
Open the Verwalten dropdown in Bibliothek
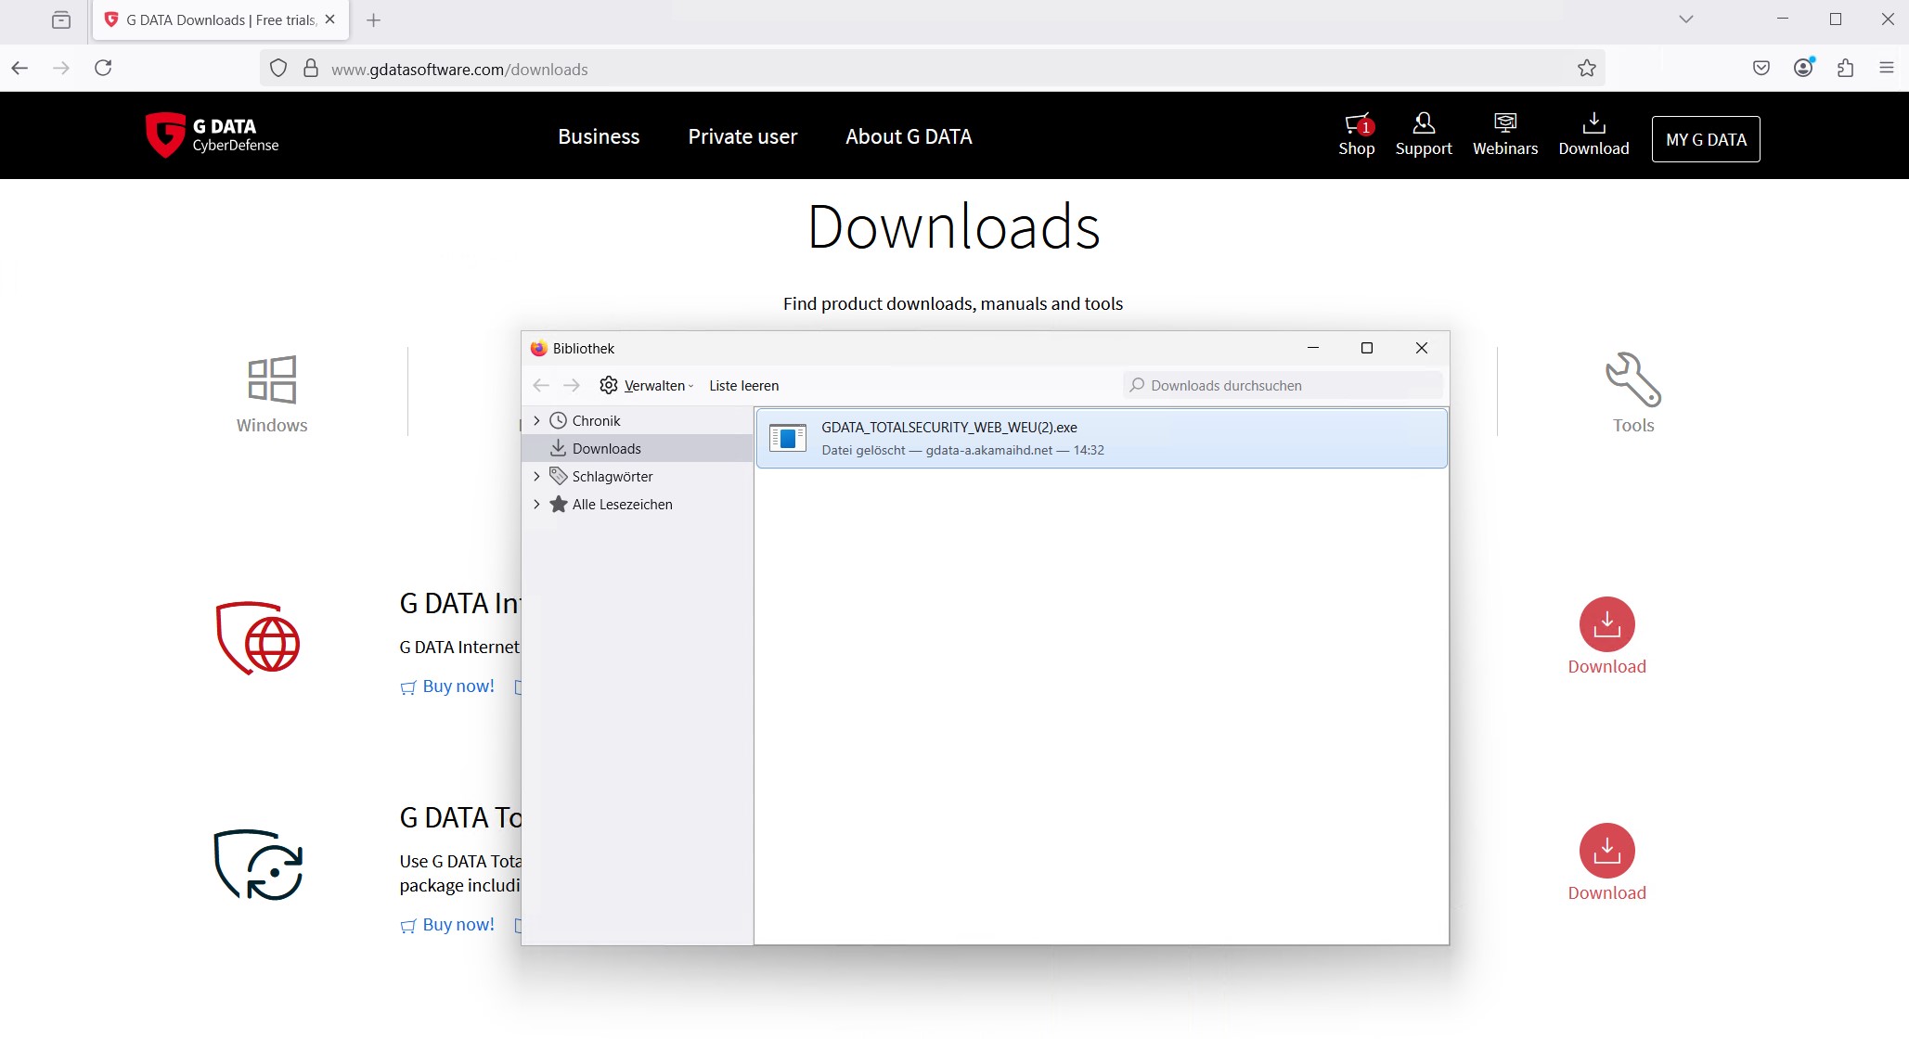[647, 385]
